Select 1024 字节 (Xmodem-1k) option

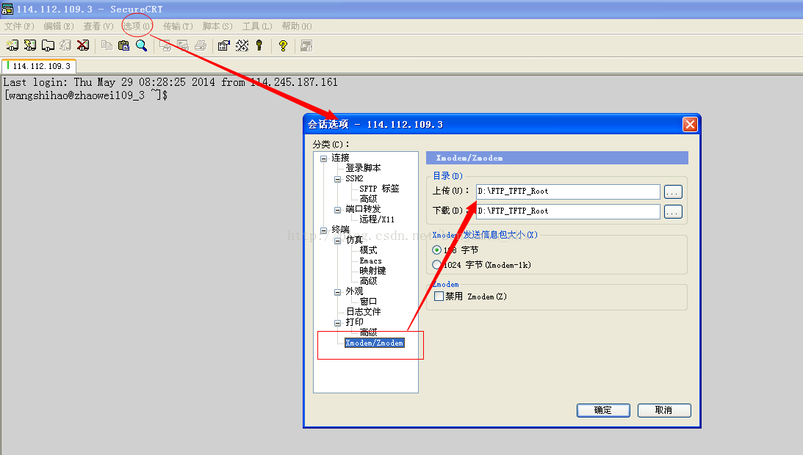(437, 265)
